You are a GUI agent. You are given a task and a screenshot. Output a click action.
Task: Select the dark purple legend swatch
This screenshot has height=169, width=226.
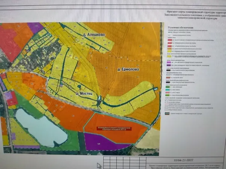coord(169,65)
